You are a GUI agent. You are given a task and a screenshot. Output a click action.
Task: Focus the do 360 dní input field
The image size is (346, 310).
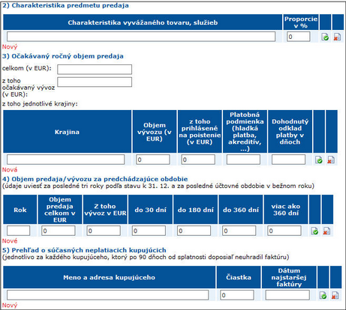239,231
